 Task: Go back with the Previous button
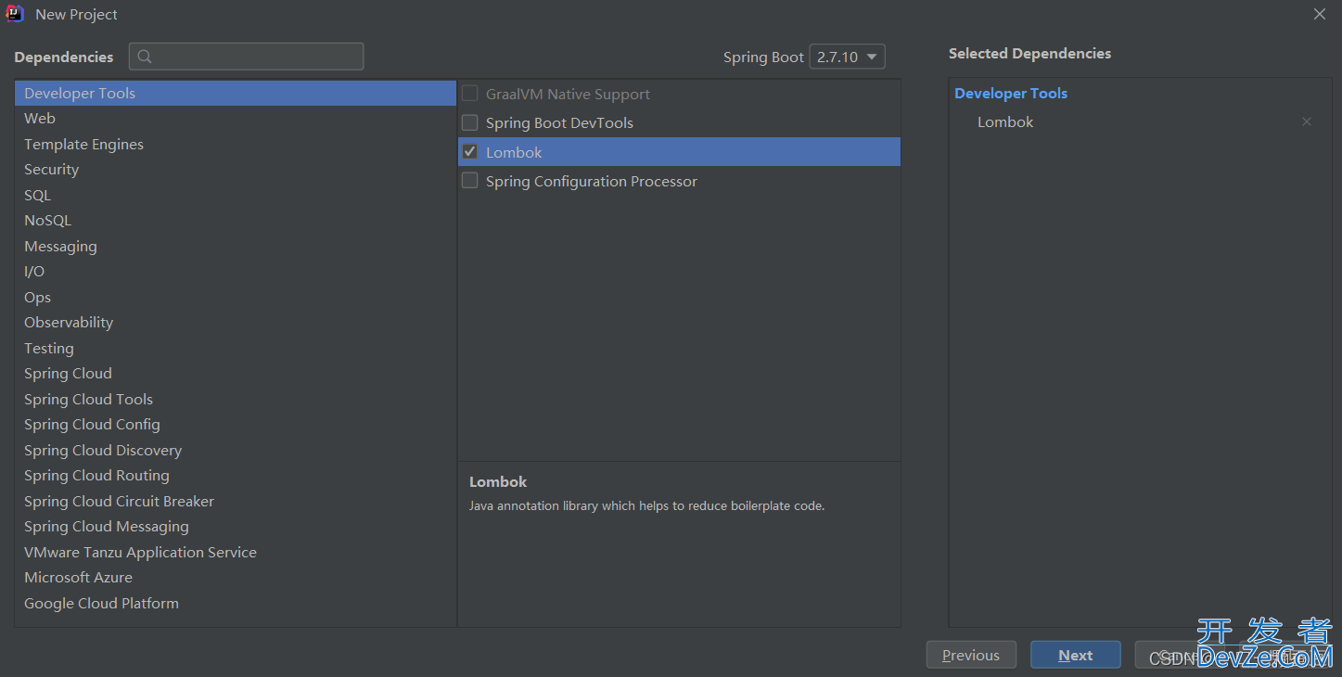971,655
